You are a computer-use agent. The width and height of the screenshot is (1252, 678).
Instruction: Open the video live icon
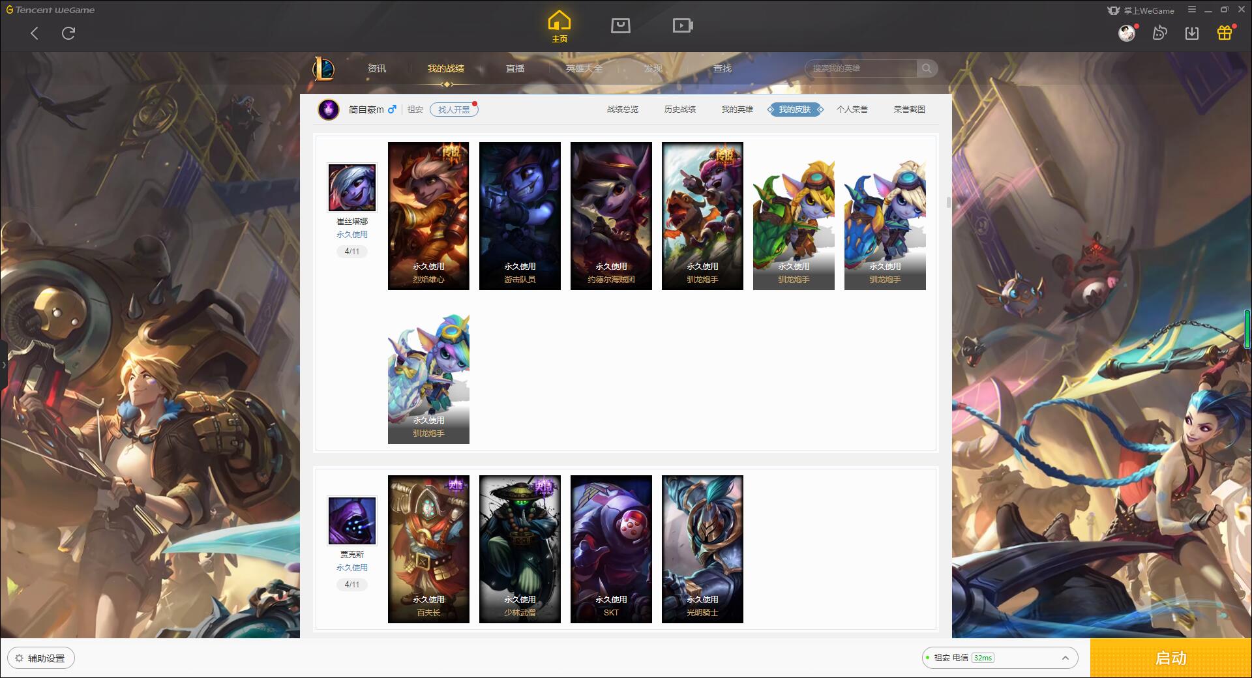683,25
